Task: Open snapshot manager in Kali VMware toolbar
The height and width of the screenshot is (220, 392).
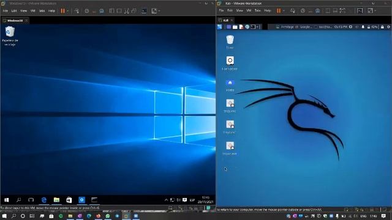Action: (317, 10)
